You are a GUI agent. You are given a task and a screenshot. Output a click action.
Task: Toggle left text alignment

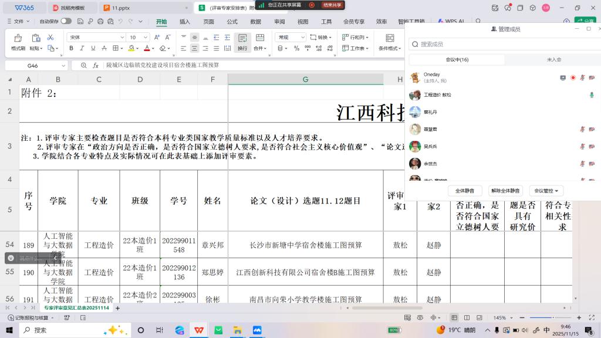[x=184, y=48]
